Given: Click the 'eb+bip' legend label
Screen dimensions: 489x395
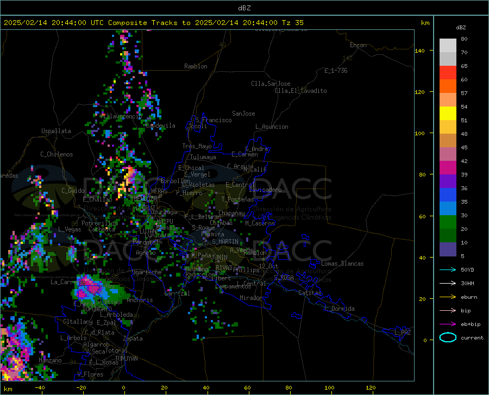Looking at the screenshot, I should [471, 324].
